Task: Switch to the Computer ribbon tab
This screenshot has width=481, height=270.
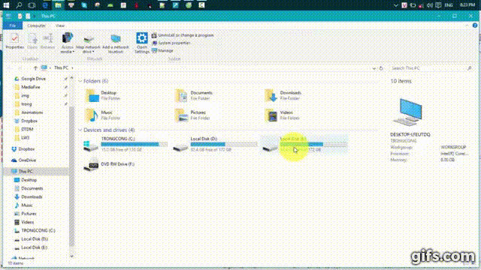Action: point(36,25)
